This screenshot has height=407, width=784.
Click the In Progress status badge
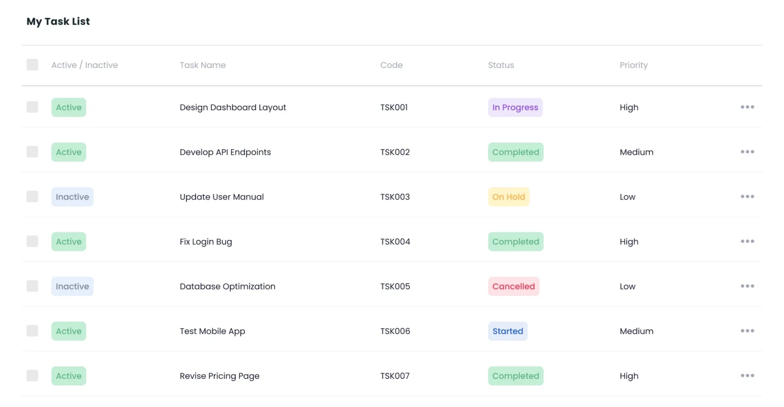click(x=515, y=107)
